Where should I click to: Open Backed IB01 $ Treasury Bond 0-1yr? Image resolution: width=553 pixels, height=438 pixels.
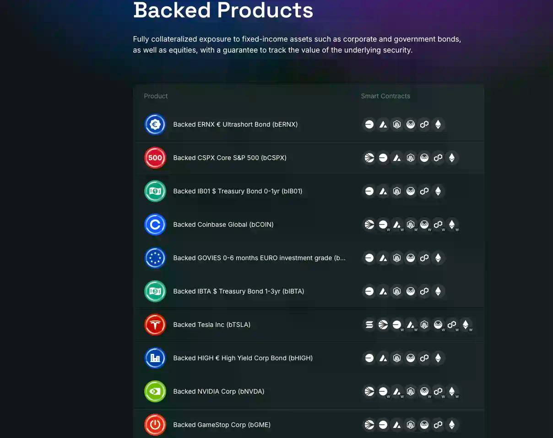point(238,191)
